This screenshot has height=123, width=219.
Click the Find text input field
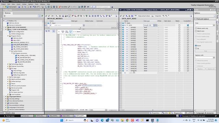(x=204, y=25)
